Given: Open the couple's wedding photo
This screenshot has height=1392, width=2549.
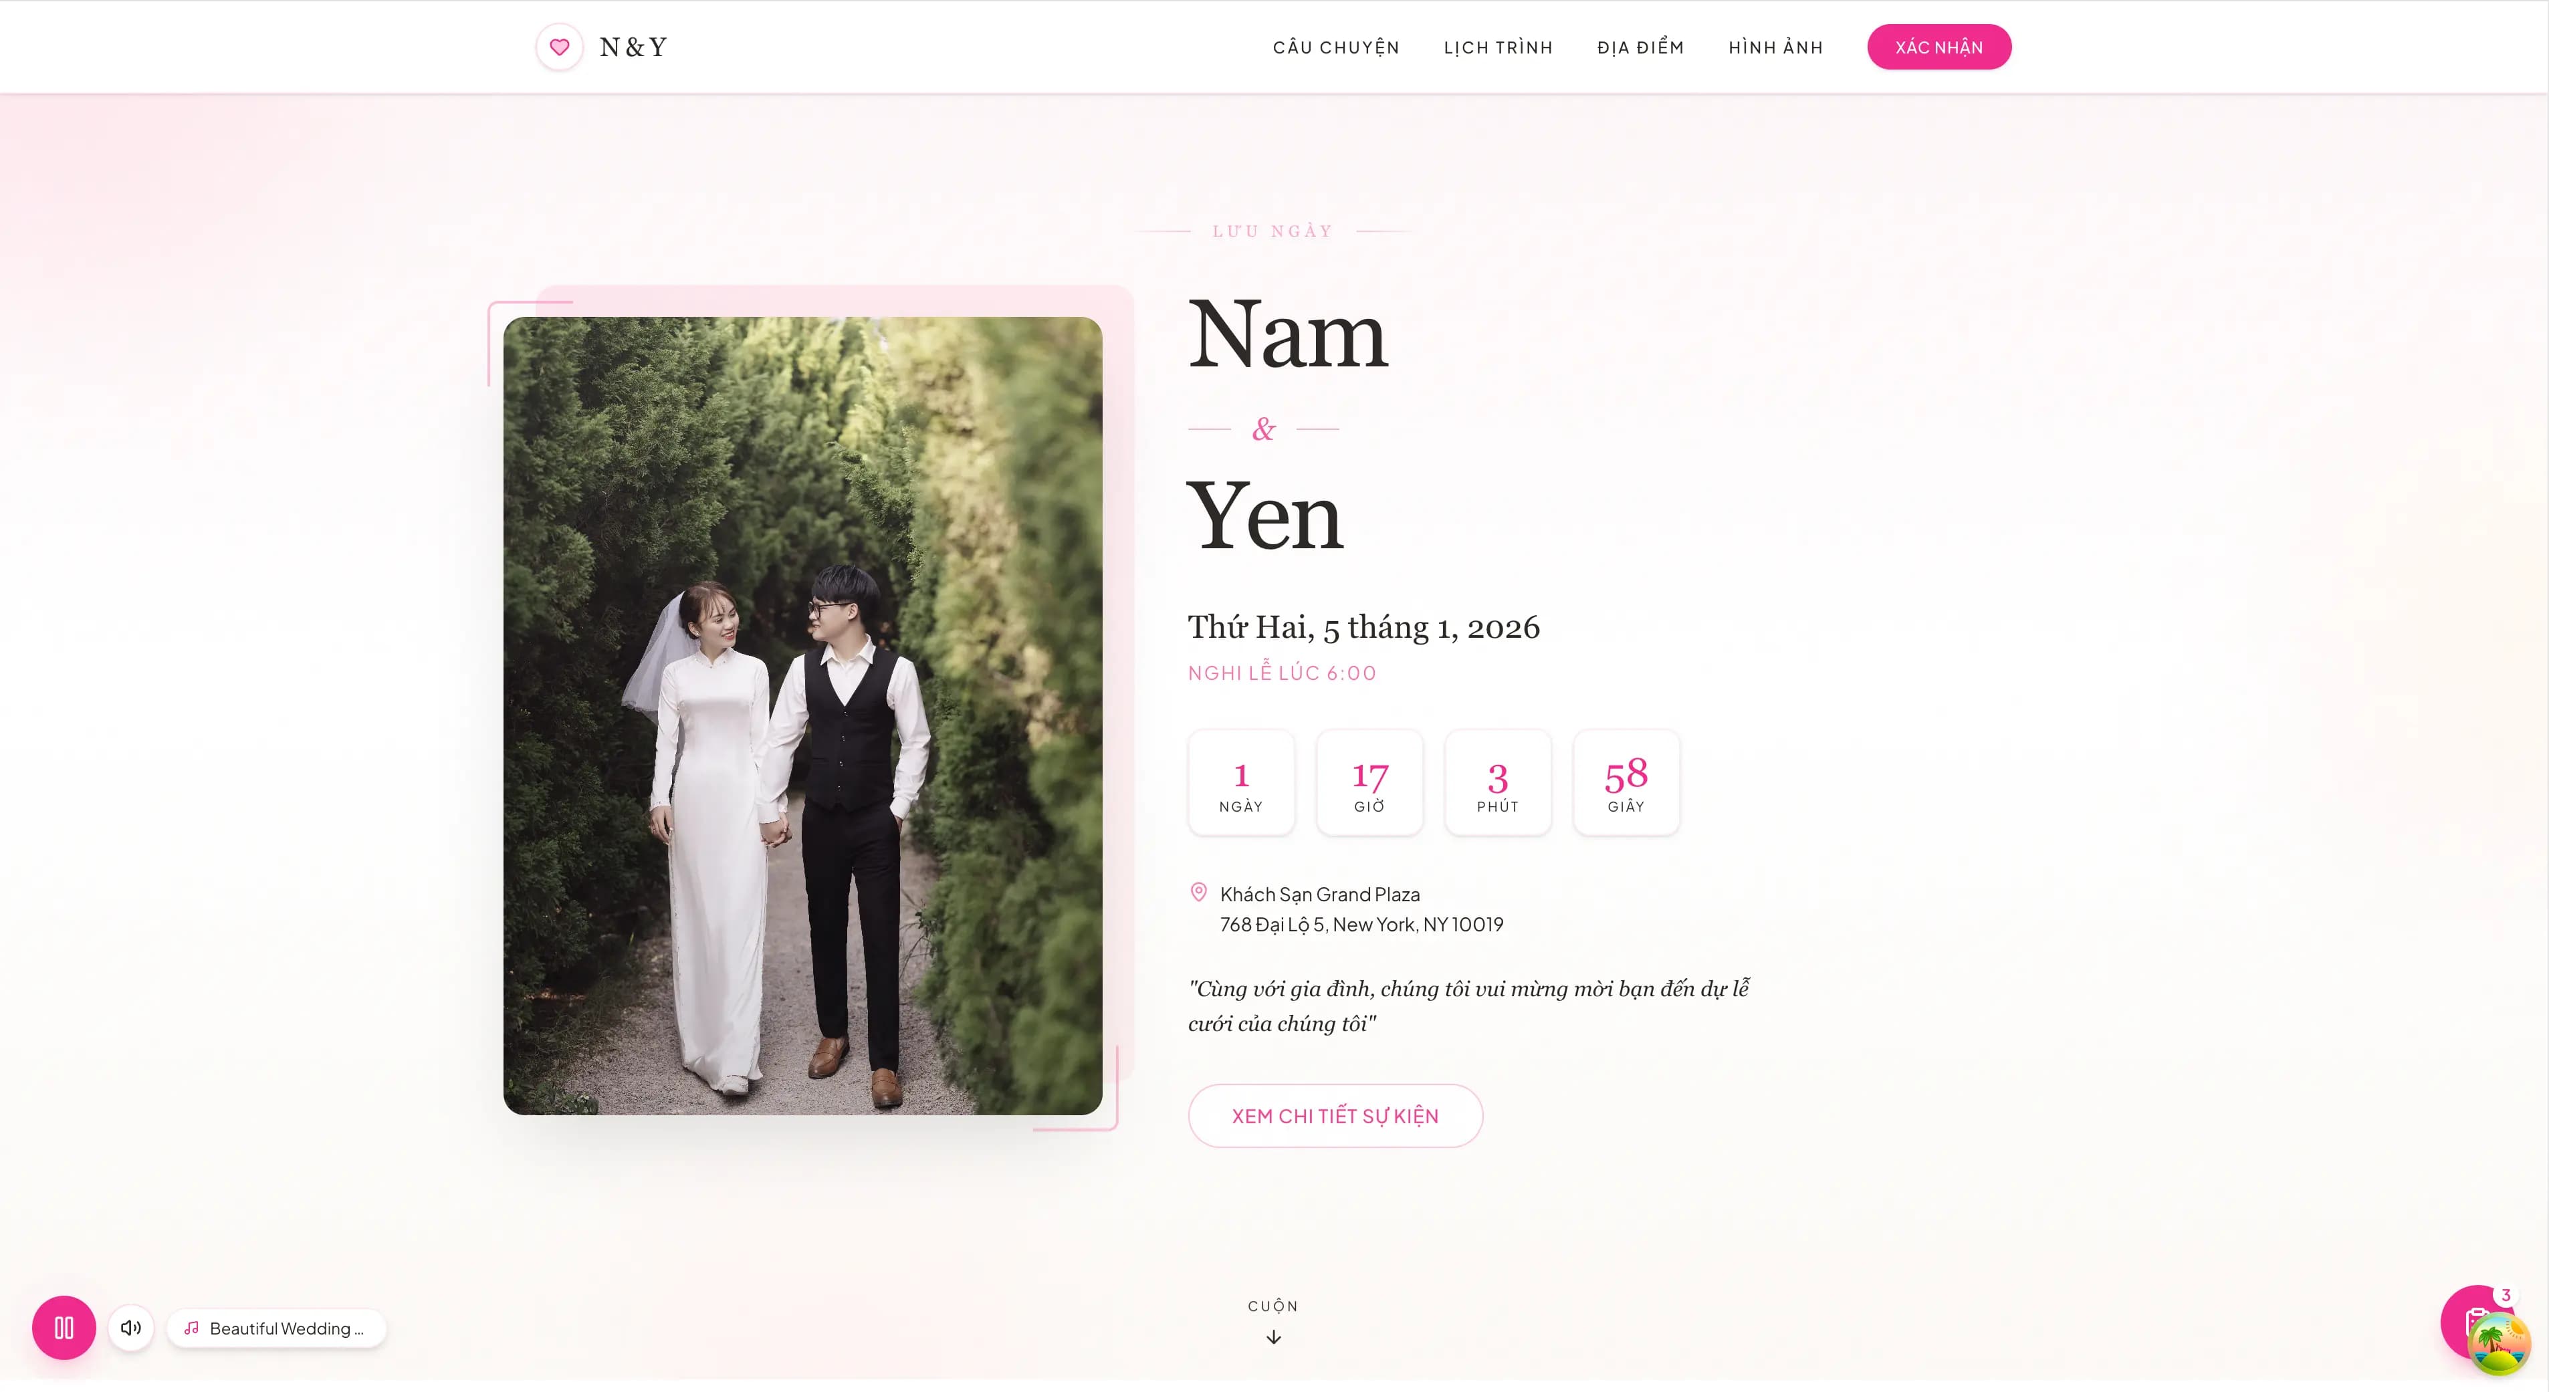Looking at the screenshot, I should 802,715.
